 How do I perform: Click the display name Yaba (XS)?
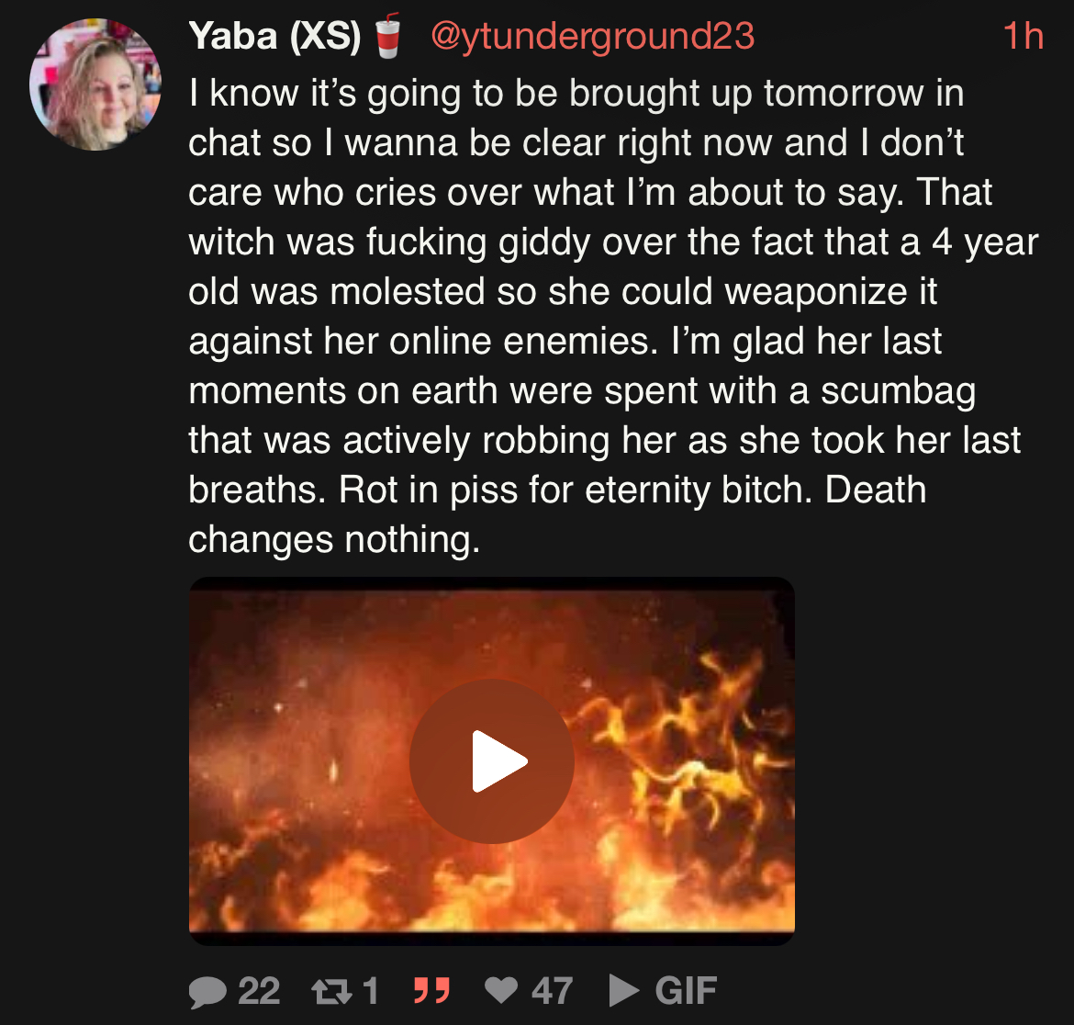click(274, 36)
